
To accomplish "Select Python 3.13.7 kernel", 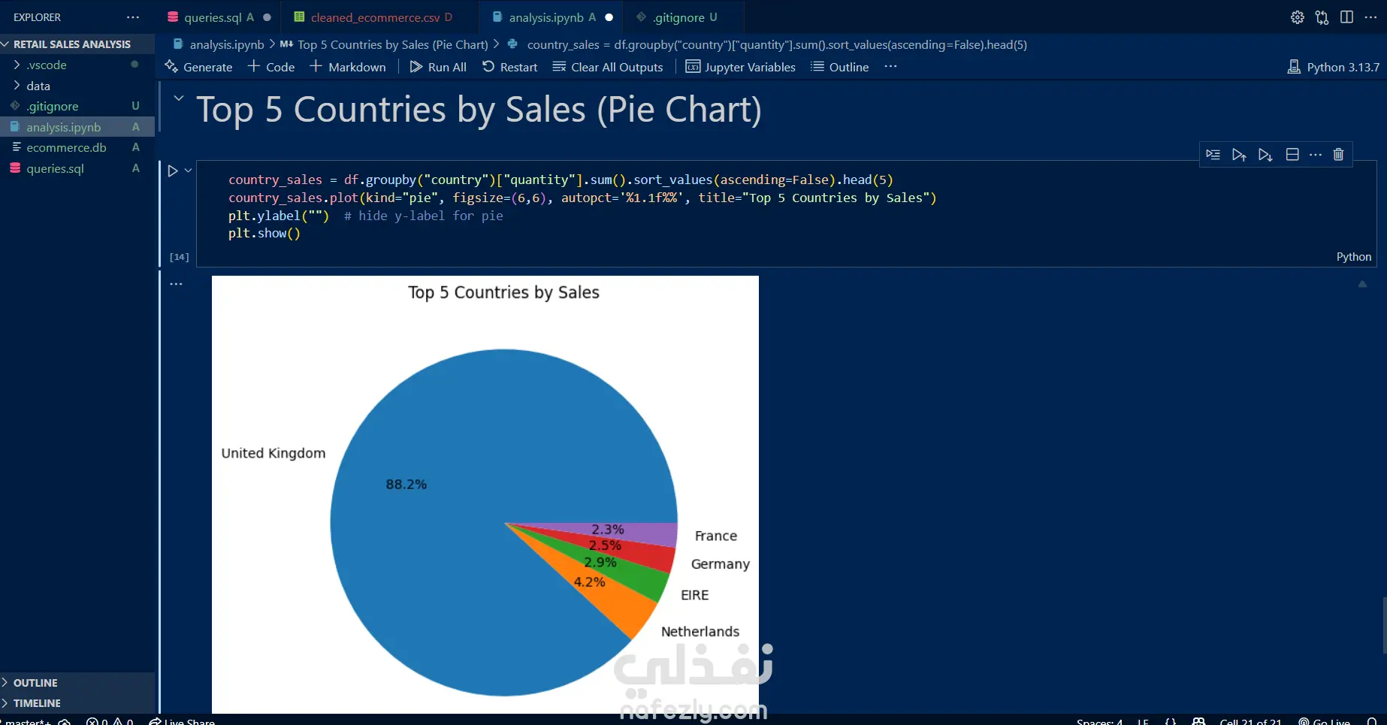I will click(x=1334, y=67).
